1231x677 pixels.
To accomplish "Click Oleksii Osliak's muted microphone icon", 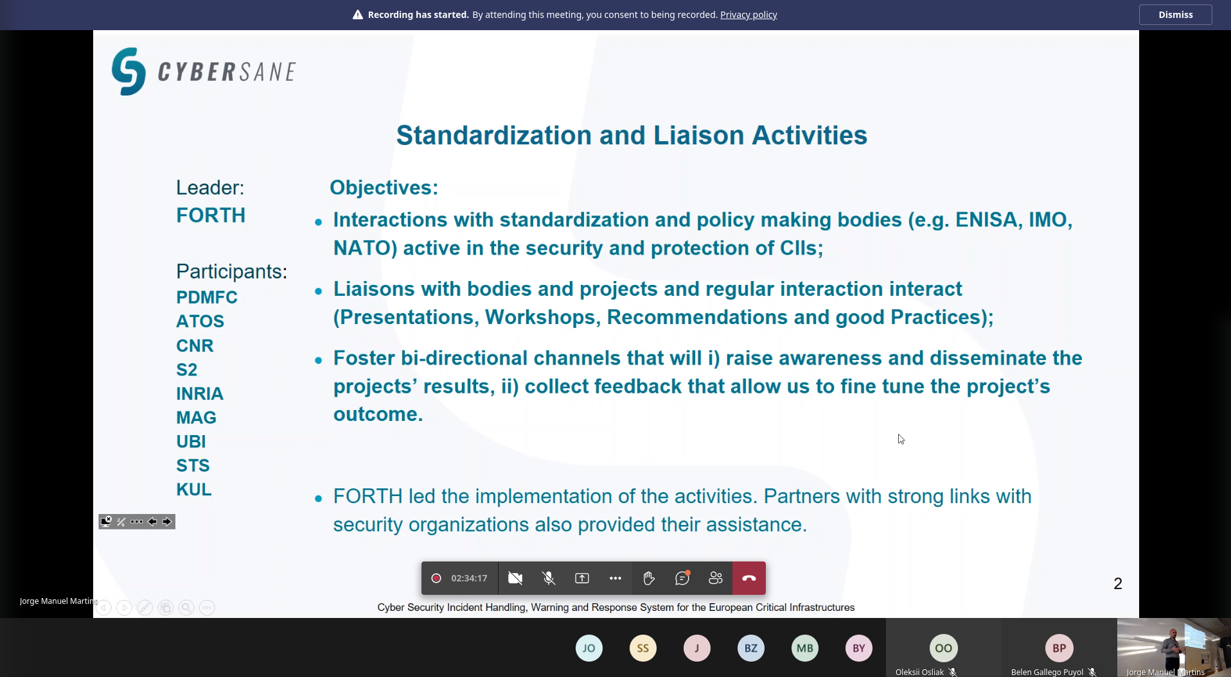I will tap(953, 672).
